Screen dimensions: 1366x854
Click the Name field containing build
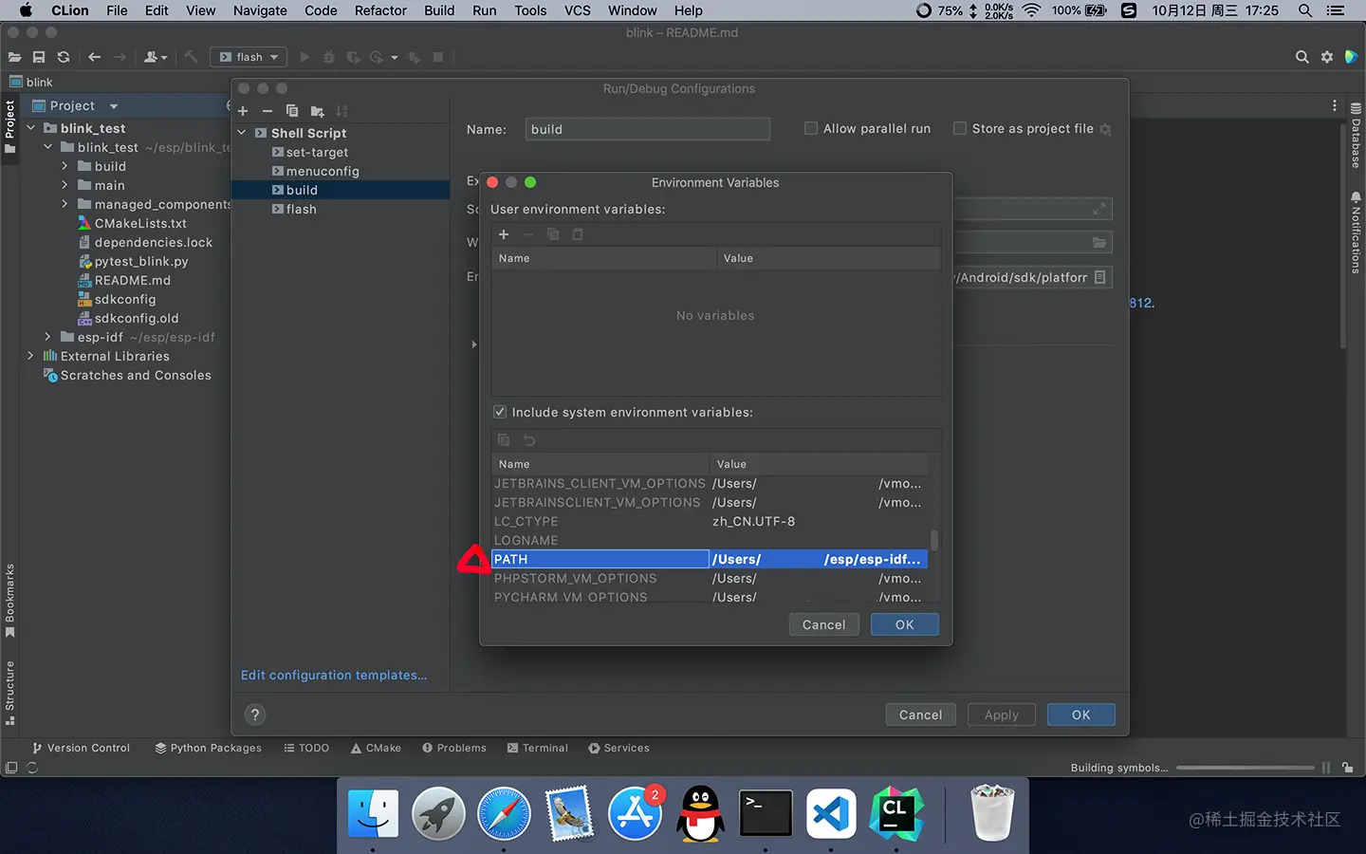coord(648,129)
